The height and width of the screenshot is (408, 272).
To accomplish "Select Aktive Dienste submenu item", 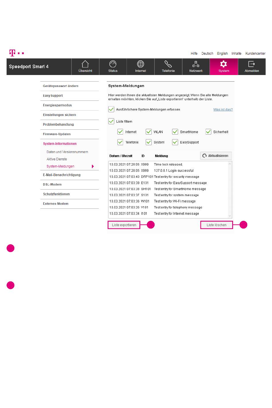I will (57, 159).
